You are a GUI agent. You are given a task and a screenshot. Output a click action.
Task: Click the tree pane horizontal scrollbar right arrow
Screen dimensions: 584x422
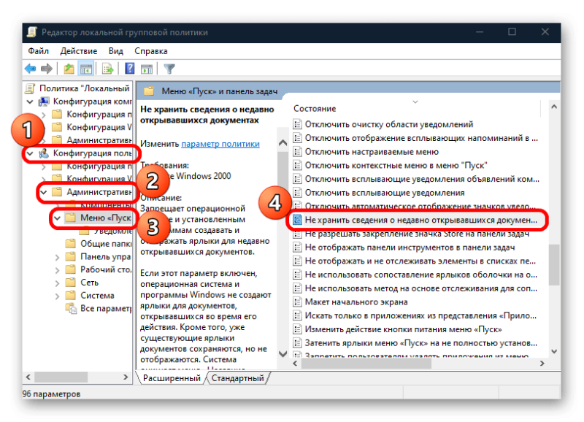click(x=126, y=377)
